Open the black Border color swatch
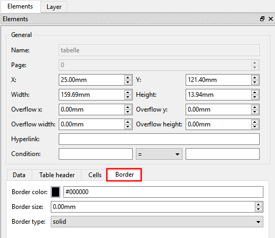This screenshot has height=238, width=275. pyautogui.click(x=56, y=192)
